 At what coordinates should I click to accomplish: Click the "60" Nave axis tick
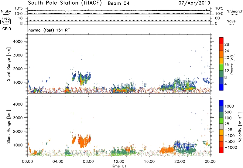pyautogui.click(x=217, y=18)
